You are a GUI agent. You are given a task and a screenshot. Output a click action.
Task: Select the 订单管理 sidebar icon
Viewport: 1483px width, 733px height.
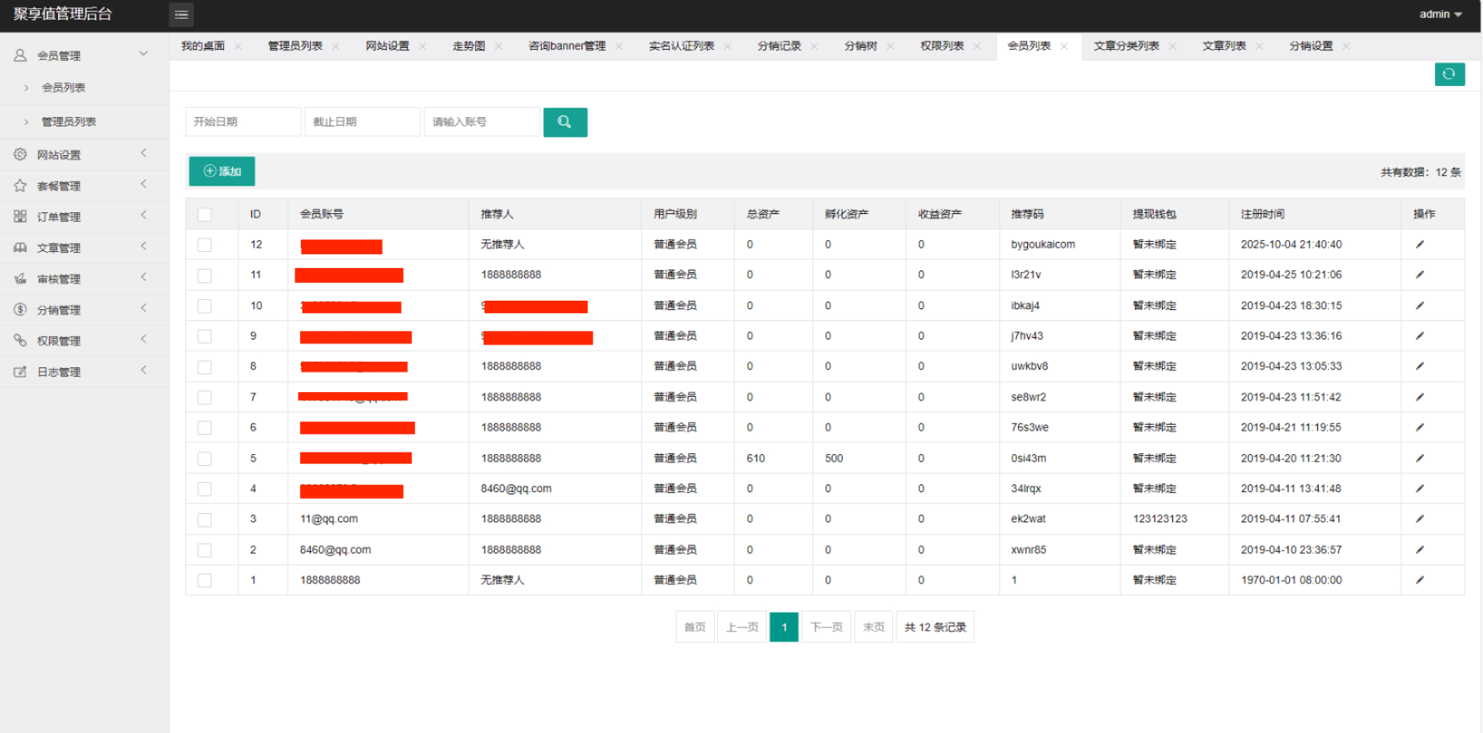pos(19,216)
